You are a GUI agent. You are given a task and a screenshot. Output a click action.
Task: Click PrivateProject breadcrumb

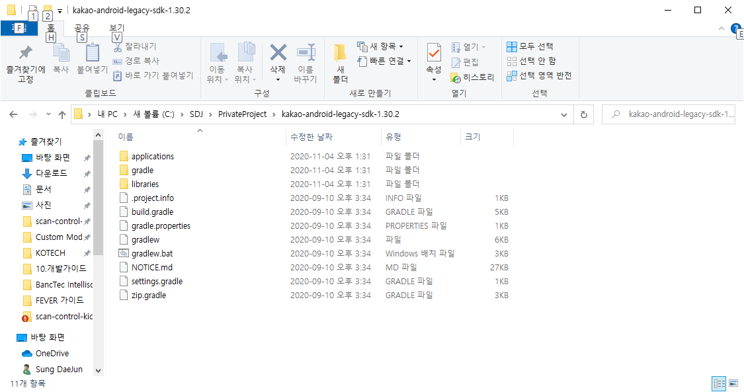pos(243,114)
